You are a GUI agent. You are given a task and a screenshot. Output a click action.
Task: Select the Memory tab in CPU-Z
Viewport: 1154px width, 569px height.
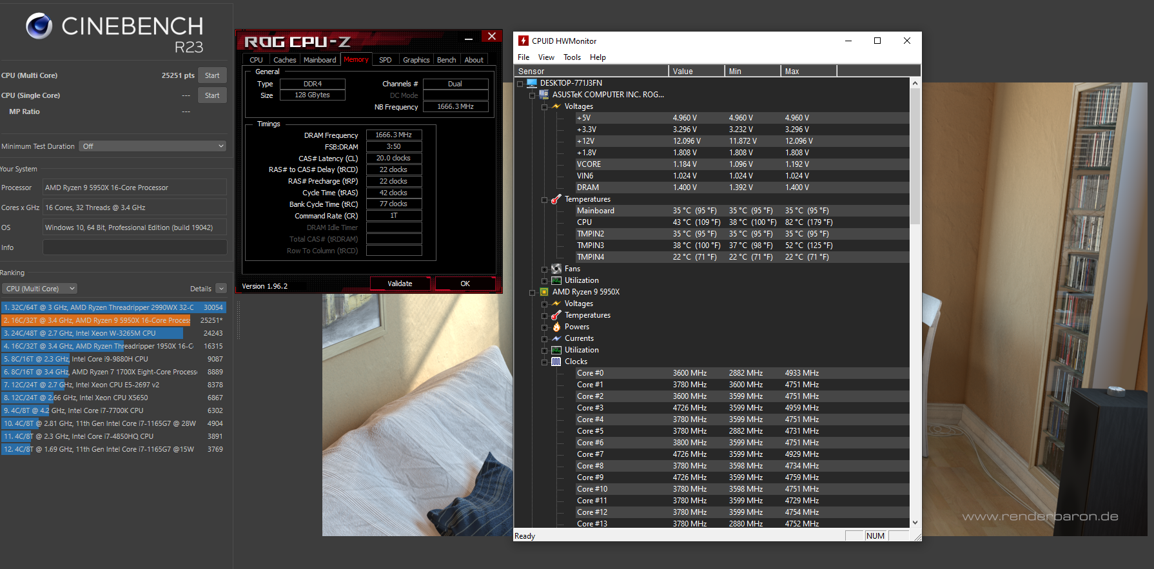click(x=356, y=59)
